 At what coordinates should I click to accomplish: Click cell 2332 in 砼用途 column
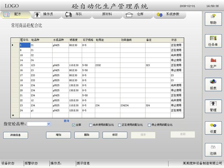108,65
